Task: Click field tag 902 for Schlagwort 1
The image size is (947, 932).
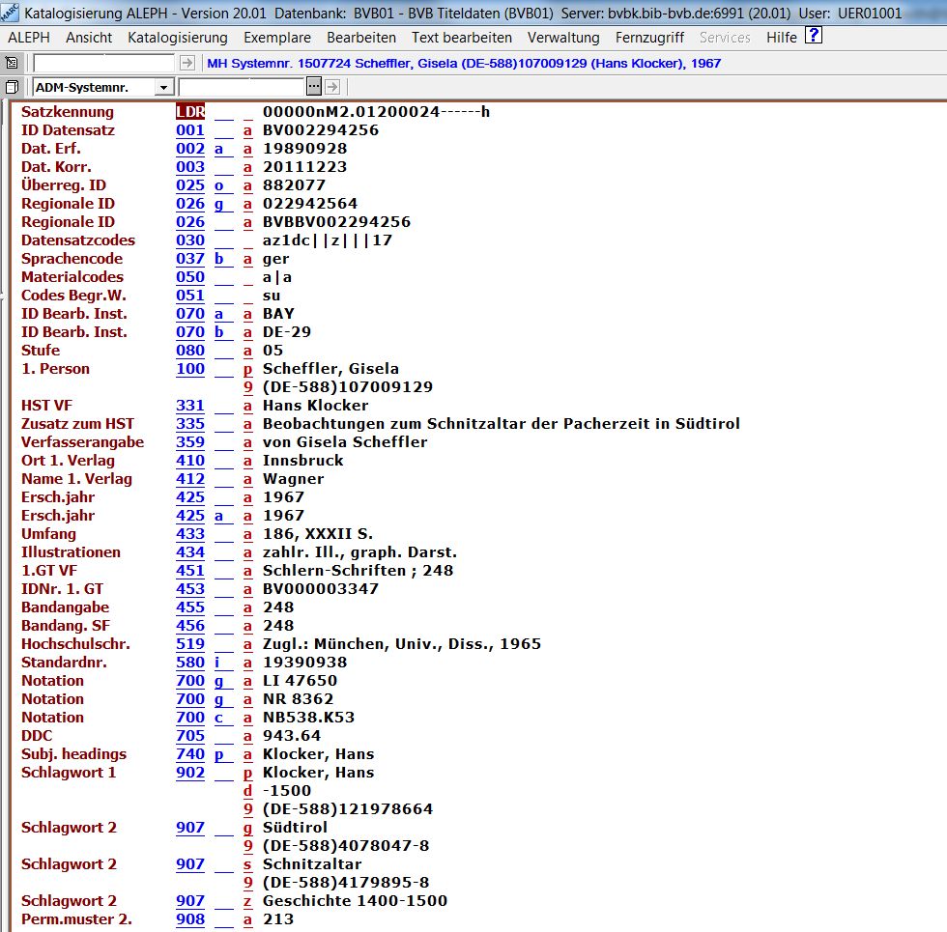Action: pyautogui.click(x=190, y=773)
